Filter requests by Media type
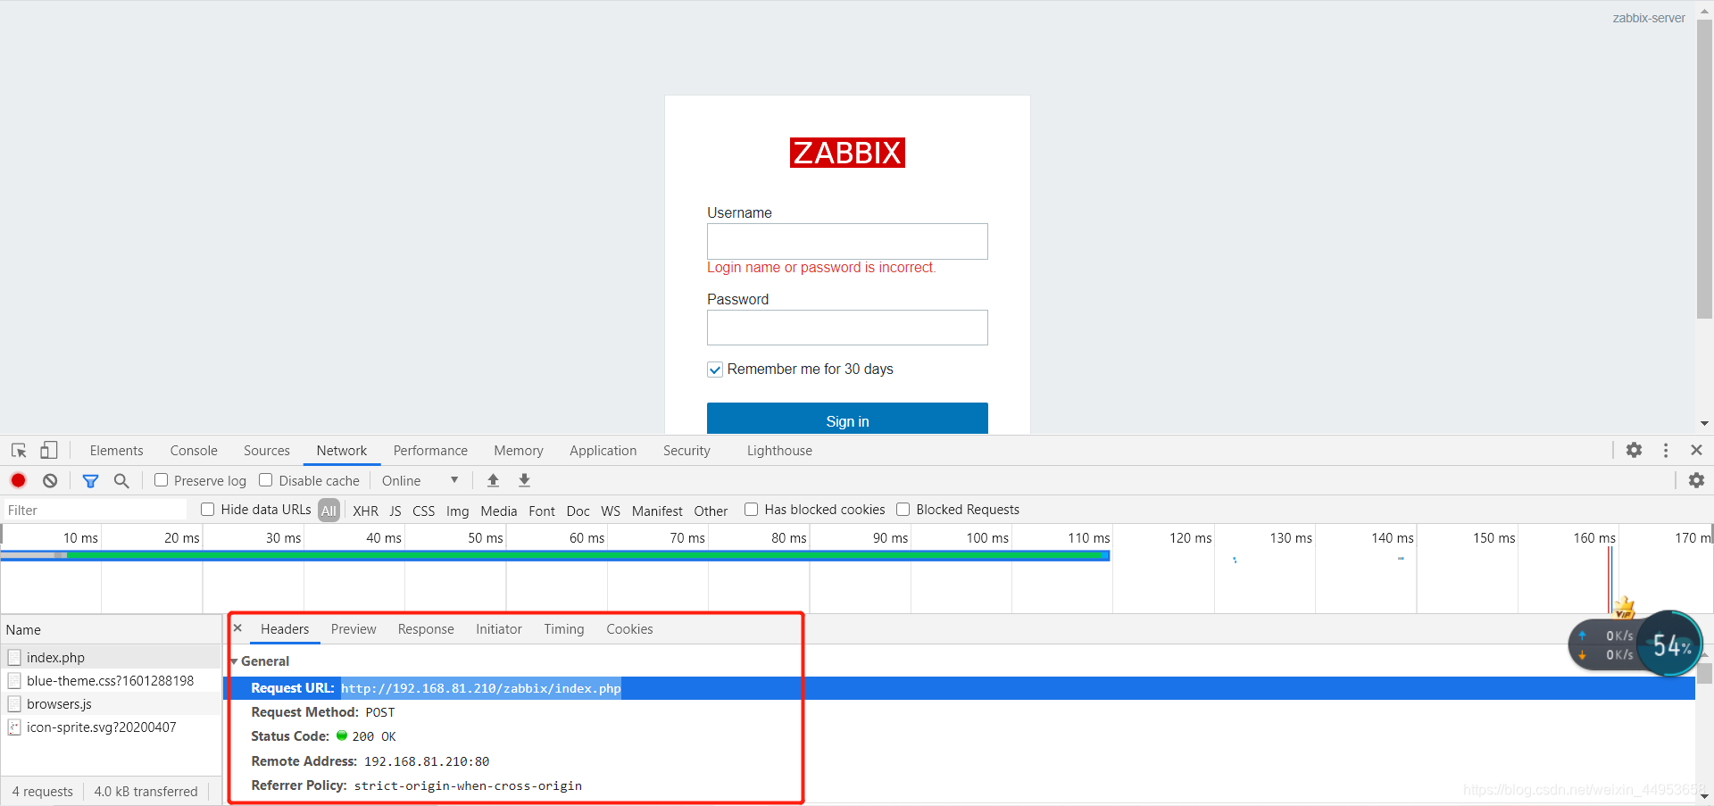 click(x=498, y=511)
